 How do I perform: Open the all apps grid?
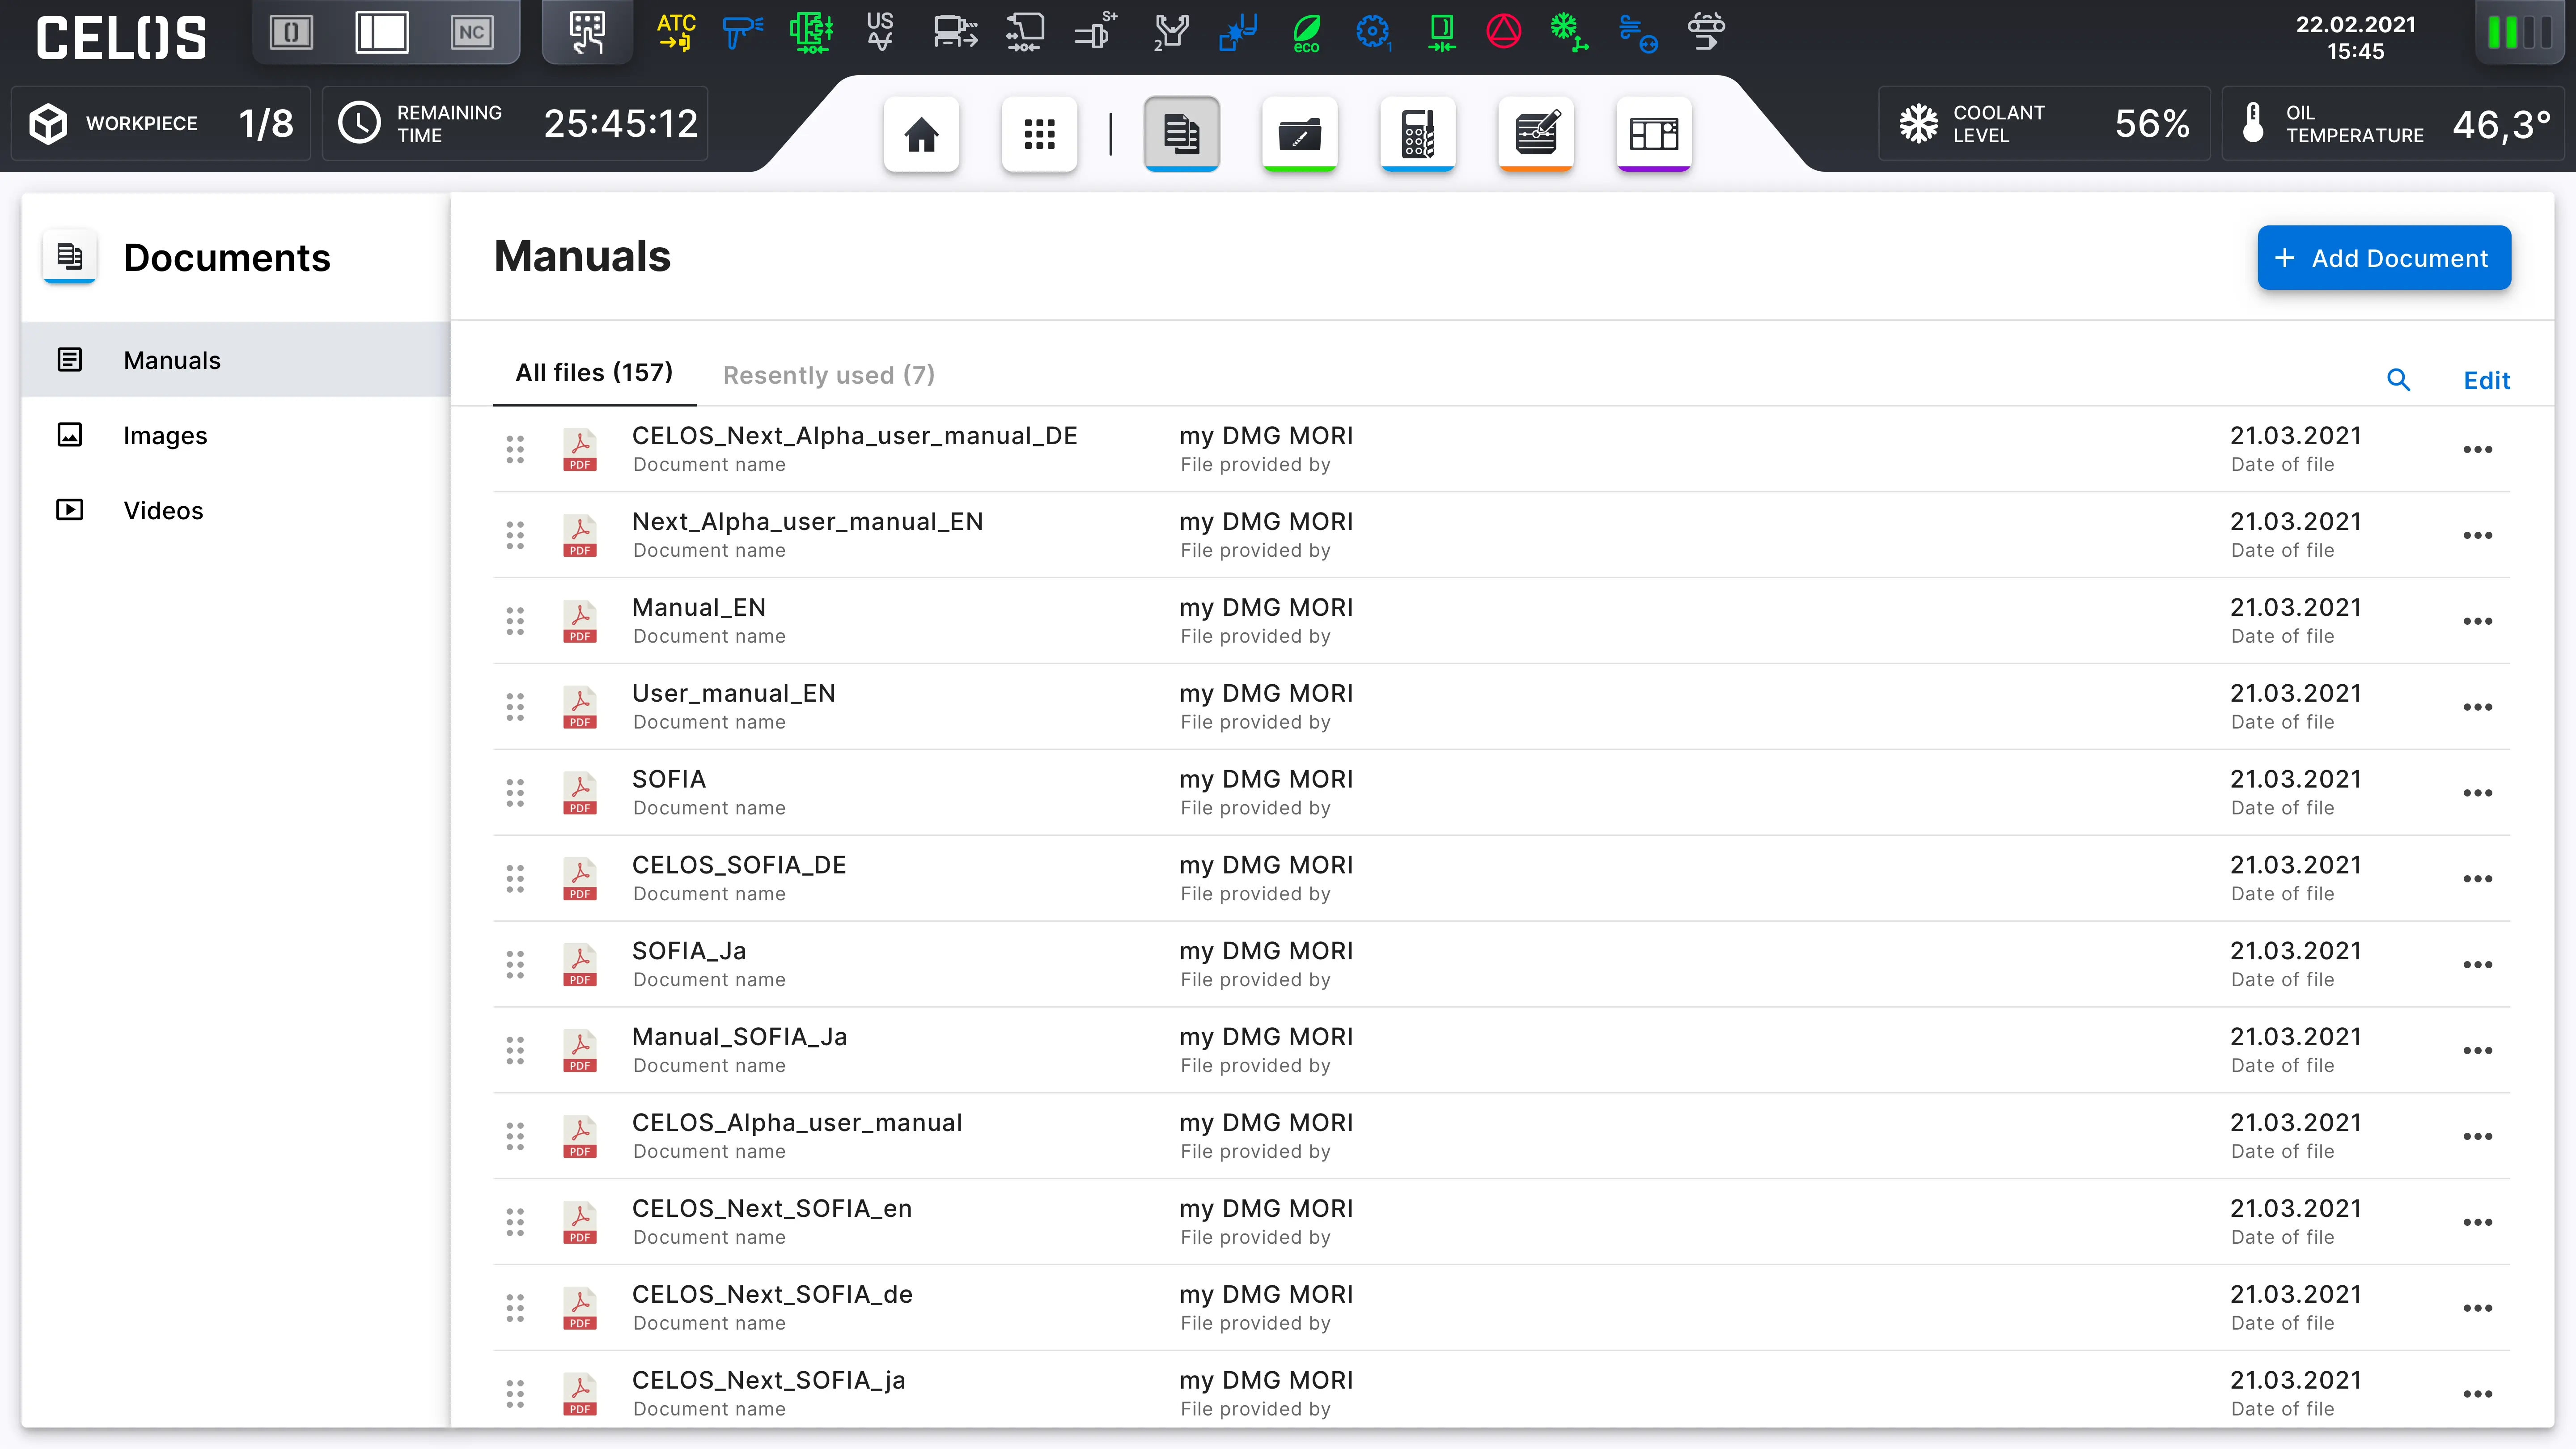(1039, 134)
